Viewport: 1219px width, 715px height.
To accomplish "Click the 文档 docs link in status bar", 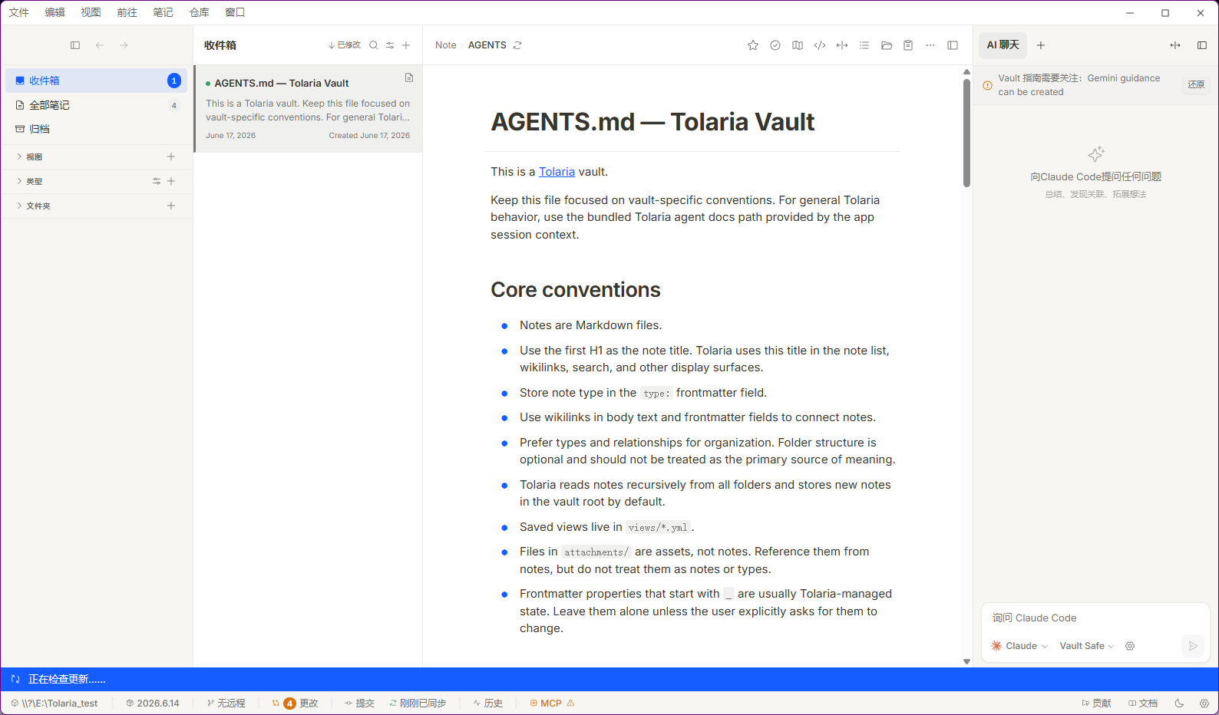I will [1143, 703].
